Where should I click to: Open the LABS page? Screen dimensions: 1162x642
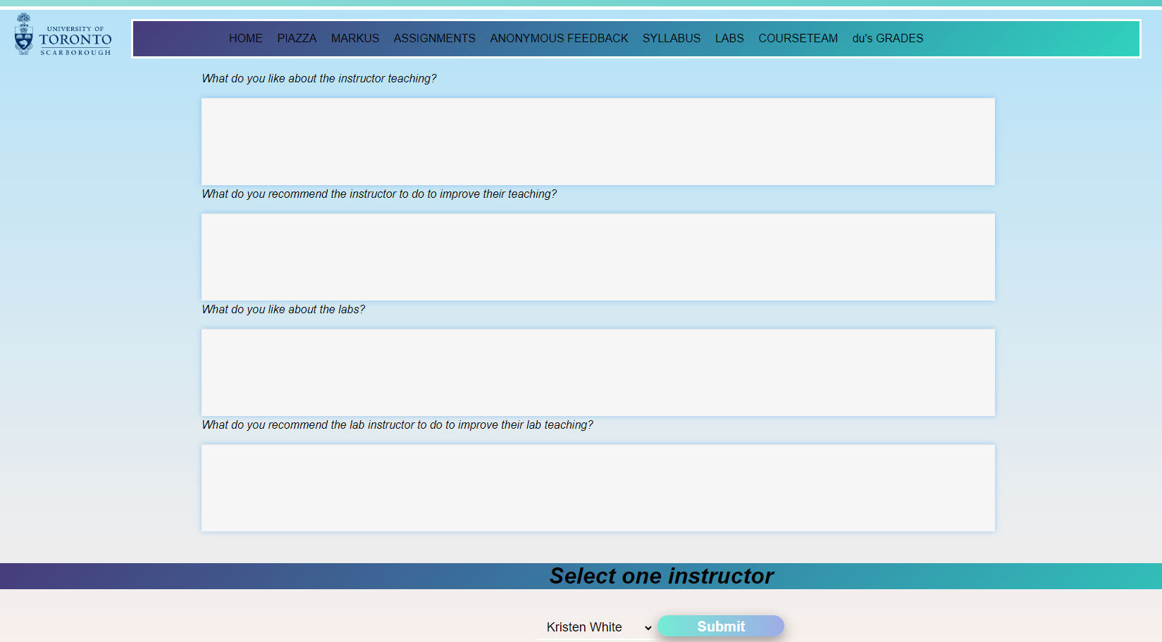(729, 38)
